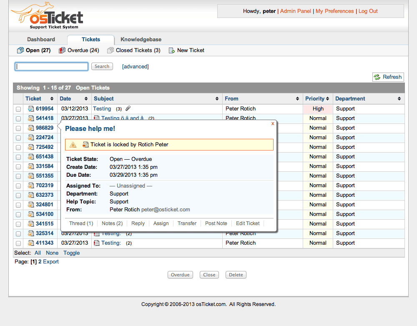Image resolution: width=417 pixels, height=326 pixels.
Task: Click the Overdue tickets icon
Action: [x=62, y=50]
